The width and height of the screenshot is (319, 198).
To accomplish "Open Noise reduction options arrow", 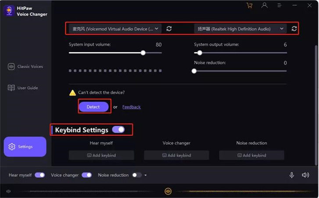I will pyautogui.click(x=146, y=175).
